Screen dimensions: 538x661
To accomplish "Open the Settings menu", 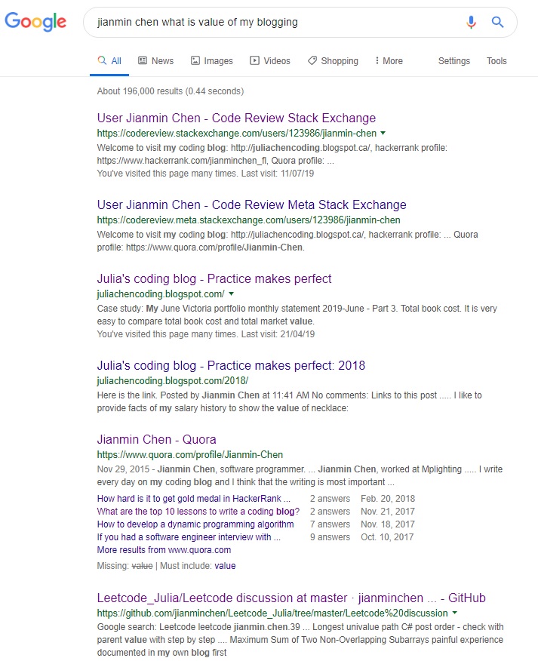I will 454,60.
